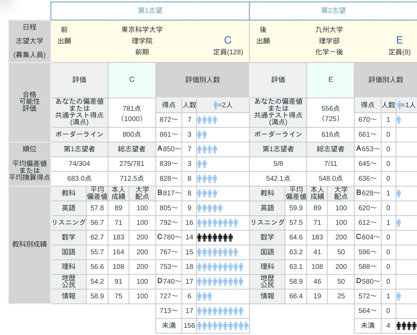Click the C604〜 score range cell

point(368,237)
